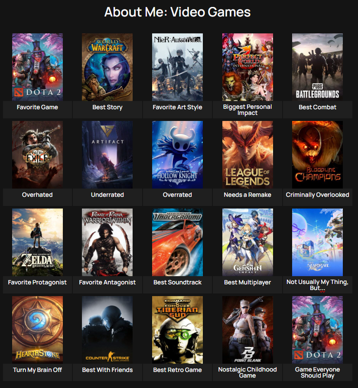This screenshot has width=358, height=388.
Task: Select the Best Multiplayer caption
Action: click(247, 282)
